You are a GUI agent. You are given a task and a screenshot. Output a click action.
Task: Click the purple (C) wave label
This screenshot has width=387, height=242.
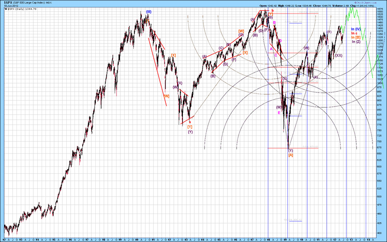(221, 48)
